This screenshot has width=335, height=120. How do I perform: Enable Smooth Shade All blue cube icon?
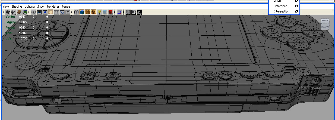tap(82, 12)
